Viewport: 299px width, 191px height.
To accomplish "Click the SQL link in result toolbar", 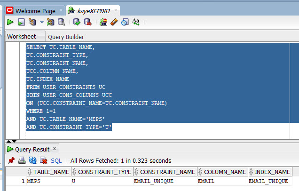I will pos(56,161).
